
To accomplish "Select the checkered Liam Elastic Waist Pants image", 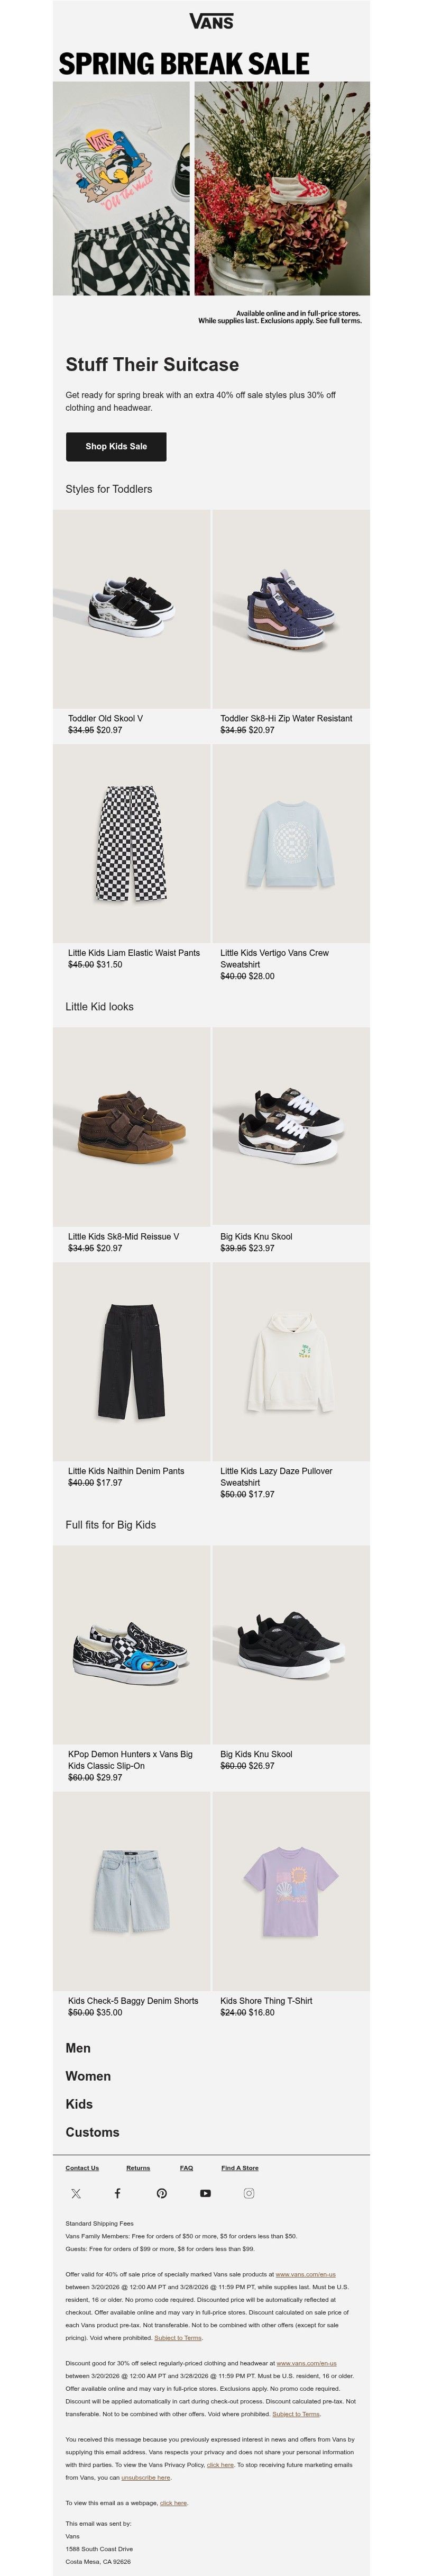I will click(132, 843).
